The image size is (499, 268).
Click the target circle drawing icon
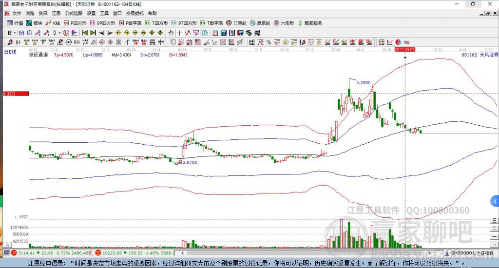(102, 42)
